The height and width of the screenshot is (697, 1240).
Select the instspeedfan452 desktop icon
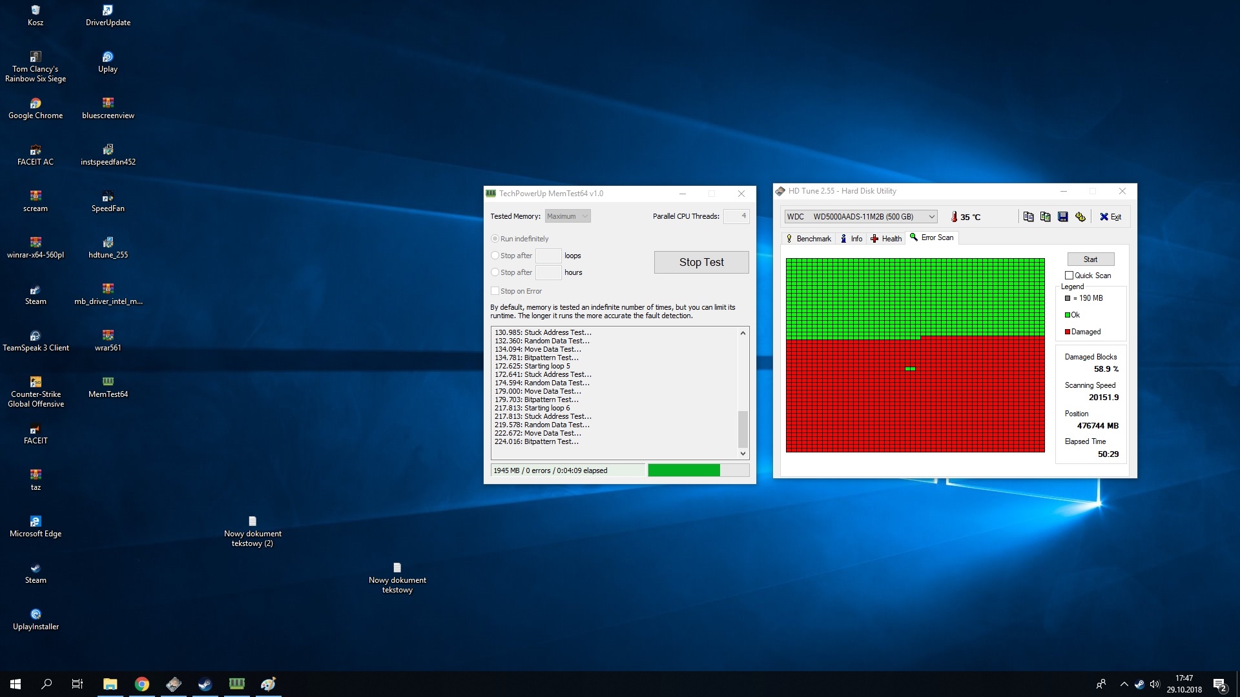click(108, 155)
